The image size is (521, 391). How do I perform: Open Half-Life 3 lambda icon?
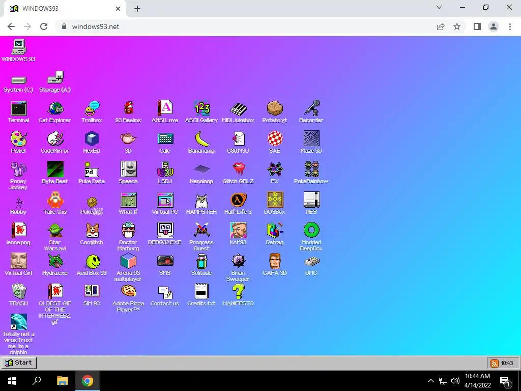[x=238, y=200]
